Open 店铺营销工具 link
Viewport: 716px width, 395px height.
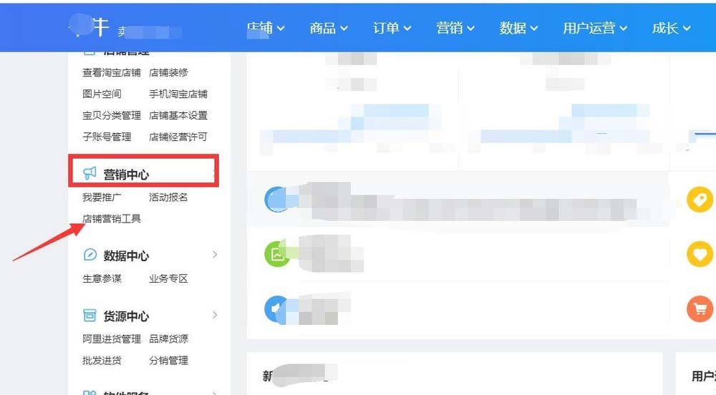[x=112, y=219]
